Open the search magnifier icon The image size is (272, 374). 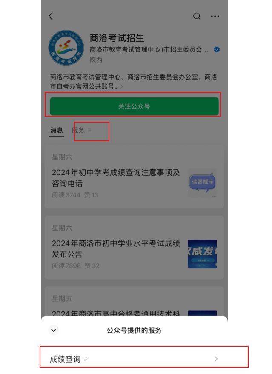pos(197,17)
